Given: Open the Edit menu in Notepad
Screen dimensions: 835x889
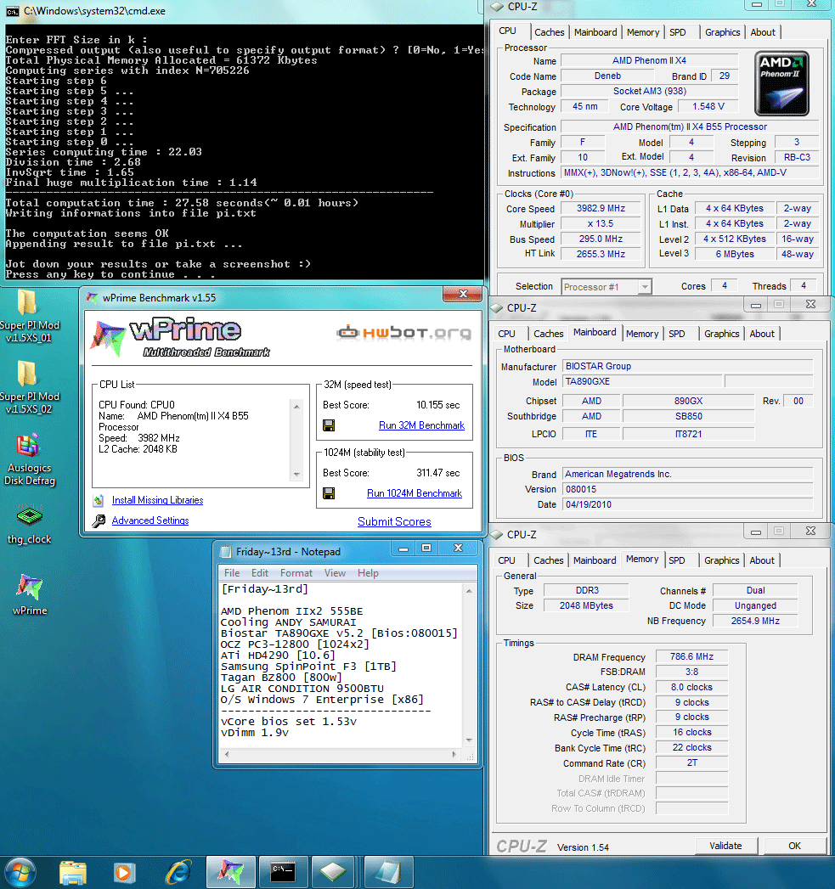Looking at the screenshot, I should (x=260, y=573).
